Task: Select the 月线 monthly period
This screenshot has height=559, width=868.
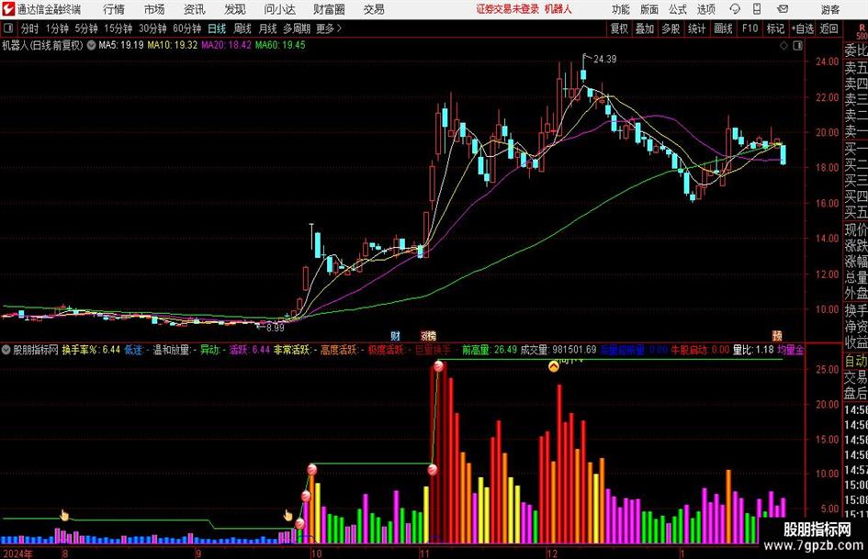Action: click(x=267, y=28)
